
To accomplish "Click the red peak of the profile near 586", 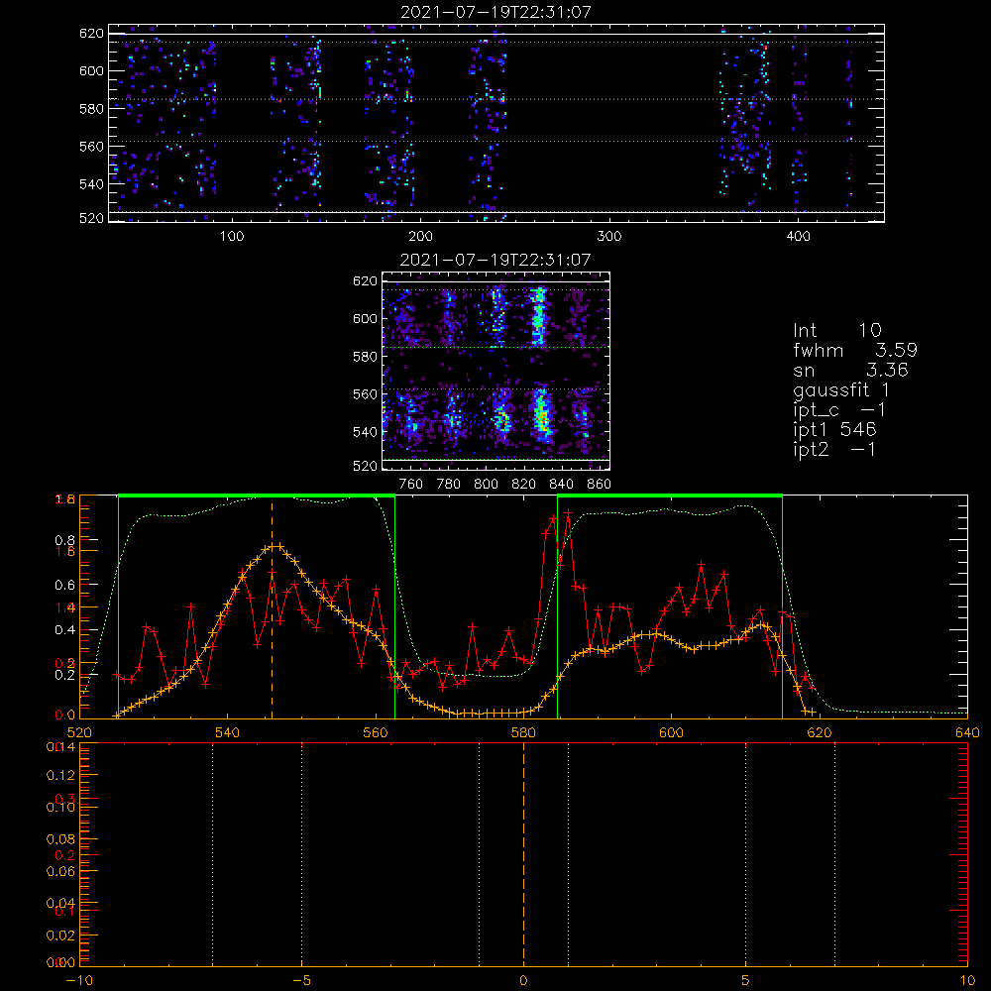I will pyautogui.click(x=568, y=512).
